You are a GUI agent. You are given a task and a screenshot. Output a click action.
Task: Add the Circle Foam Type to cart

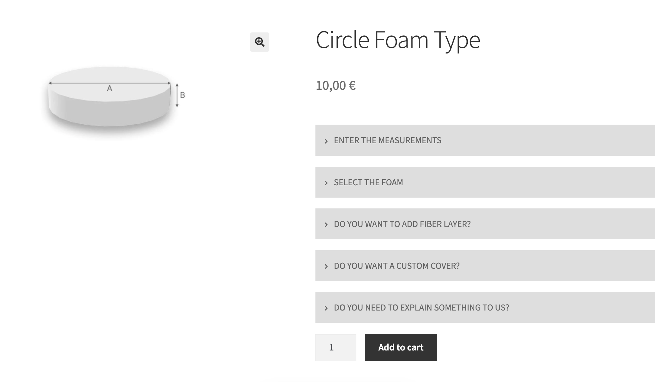click(x=401, y=347)
